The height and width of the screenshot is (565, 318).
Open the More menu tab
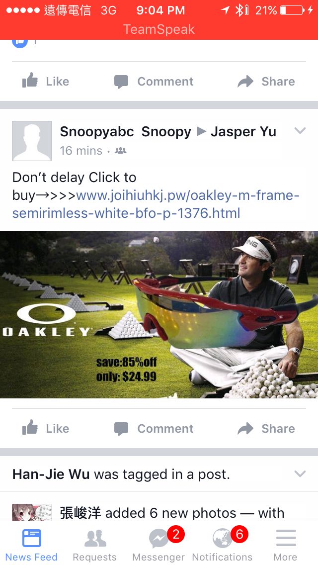(286, 544)
